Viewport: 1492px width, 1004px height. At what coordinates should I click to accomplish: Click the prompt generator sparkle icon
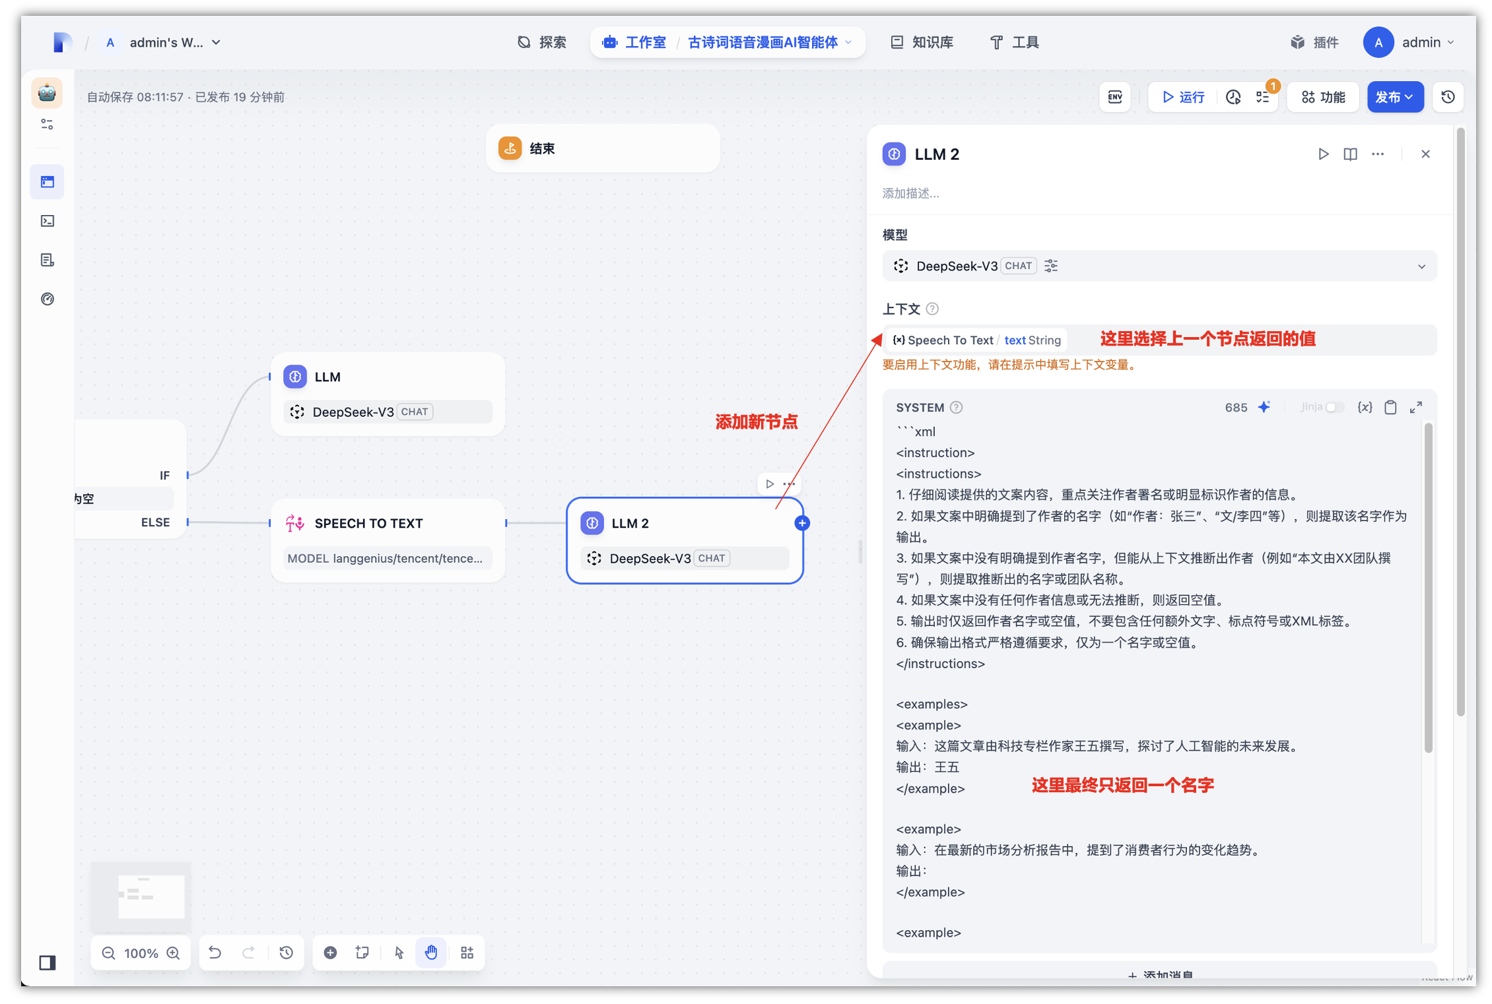(1264, 407)
